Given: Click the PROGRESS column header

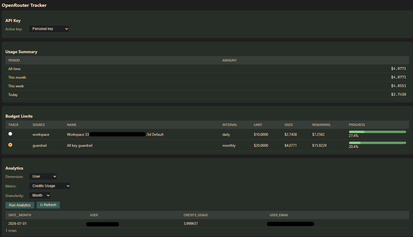Looking at the screenshot, I should (357, 125).
